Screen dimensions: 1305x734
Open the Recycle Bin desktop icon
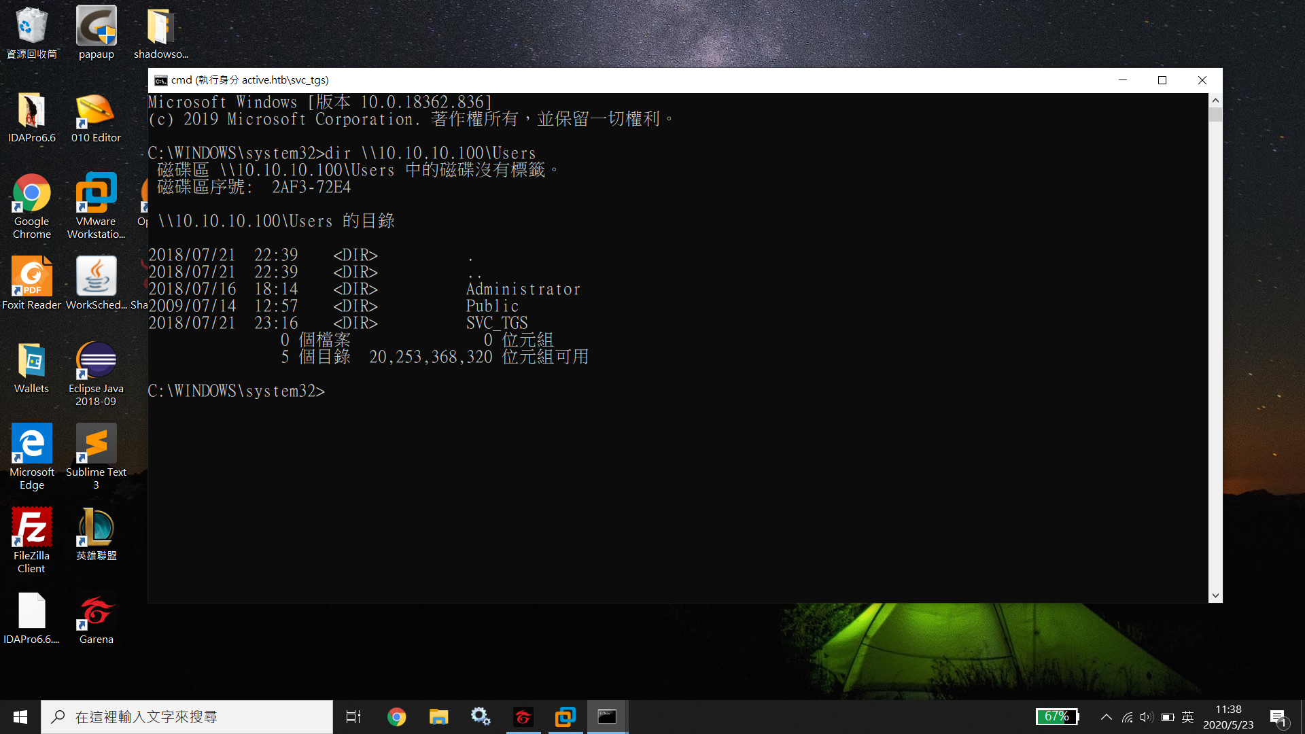pos(31,33)
